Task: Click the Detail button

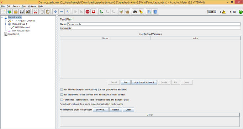Action: (x=114, y=82)
